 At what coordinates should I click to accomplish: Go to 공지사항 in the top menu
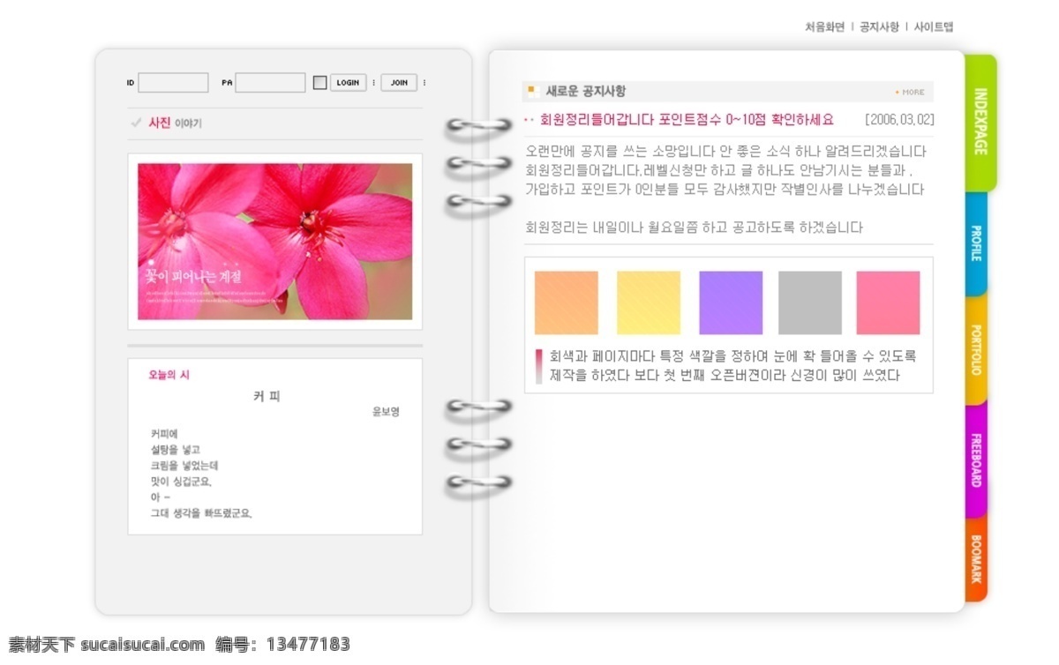[879, 26]
